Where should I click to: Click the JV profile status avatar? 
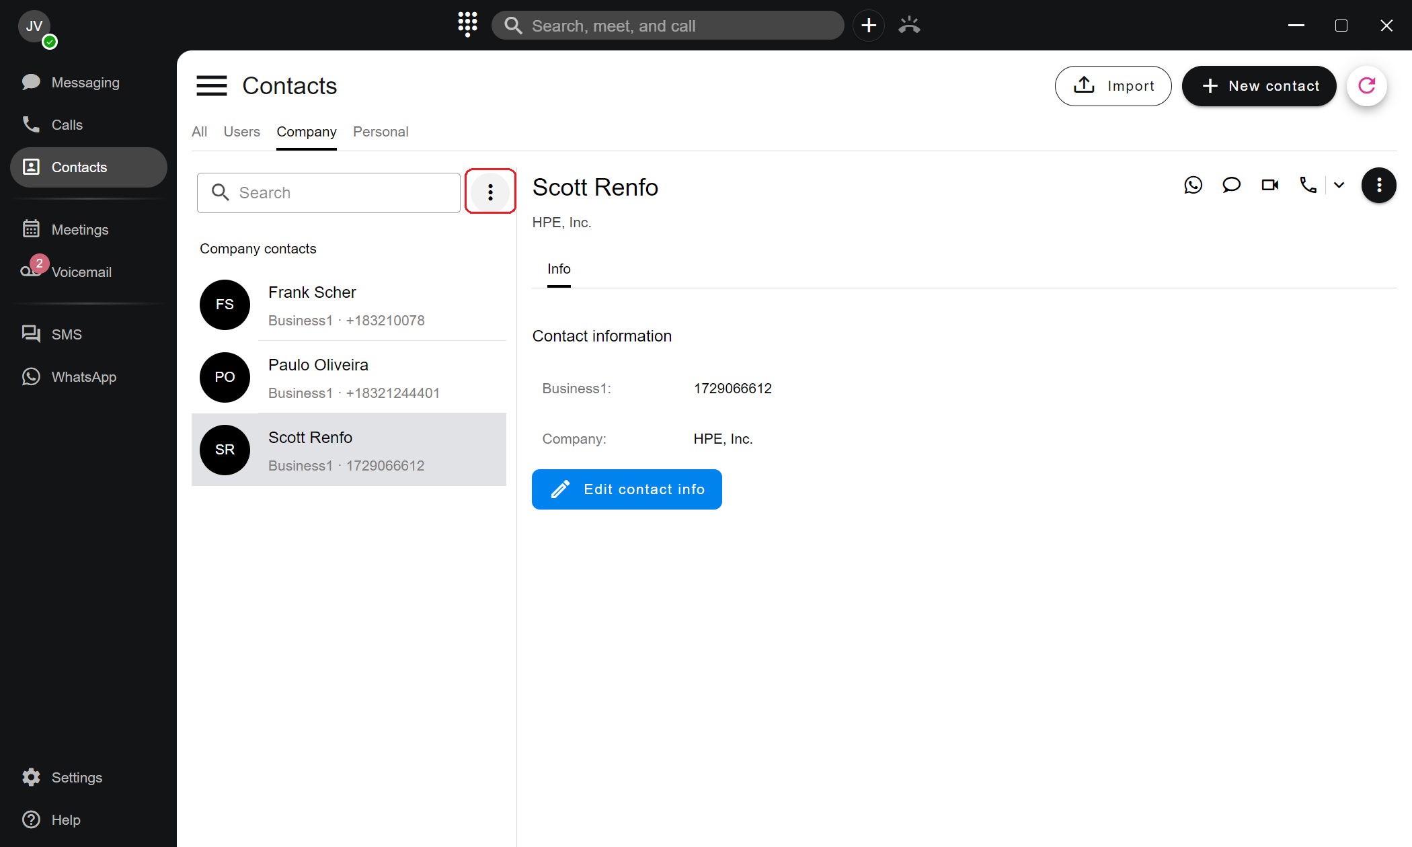pyautogui.click(x=35, y=27)
